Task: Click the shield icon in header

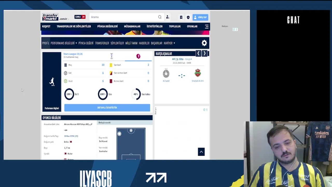Action: coord(188,17)
